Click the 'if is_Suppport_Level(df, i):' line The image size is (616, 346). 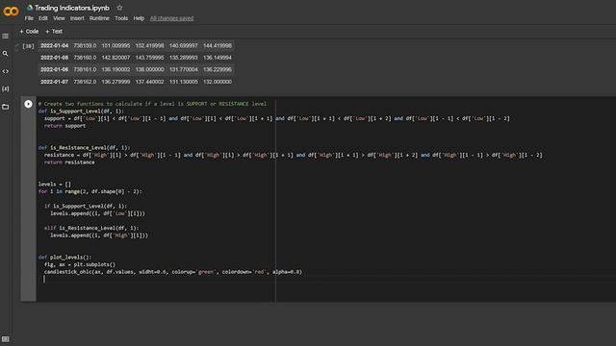click(86, 206)
